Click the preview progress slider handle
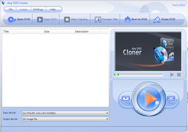 point(116,75)
